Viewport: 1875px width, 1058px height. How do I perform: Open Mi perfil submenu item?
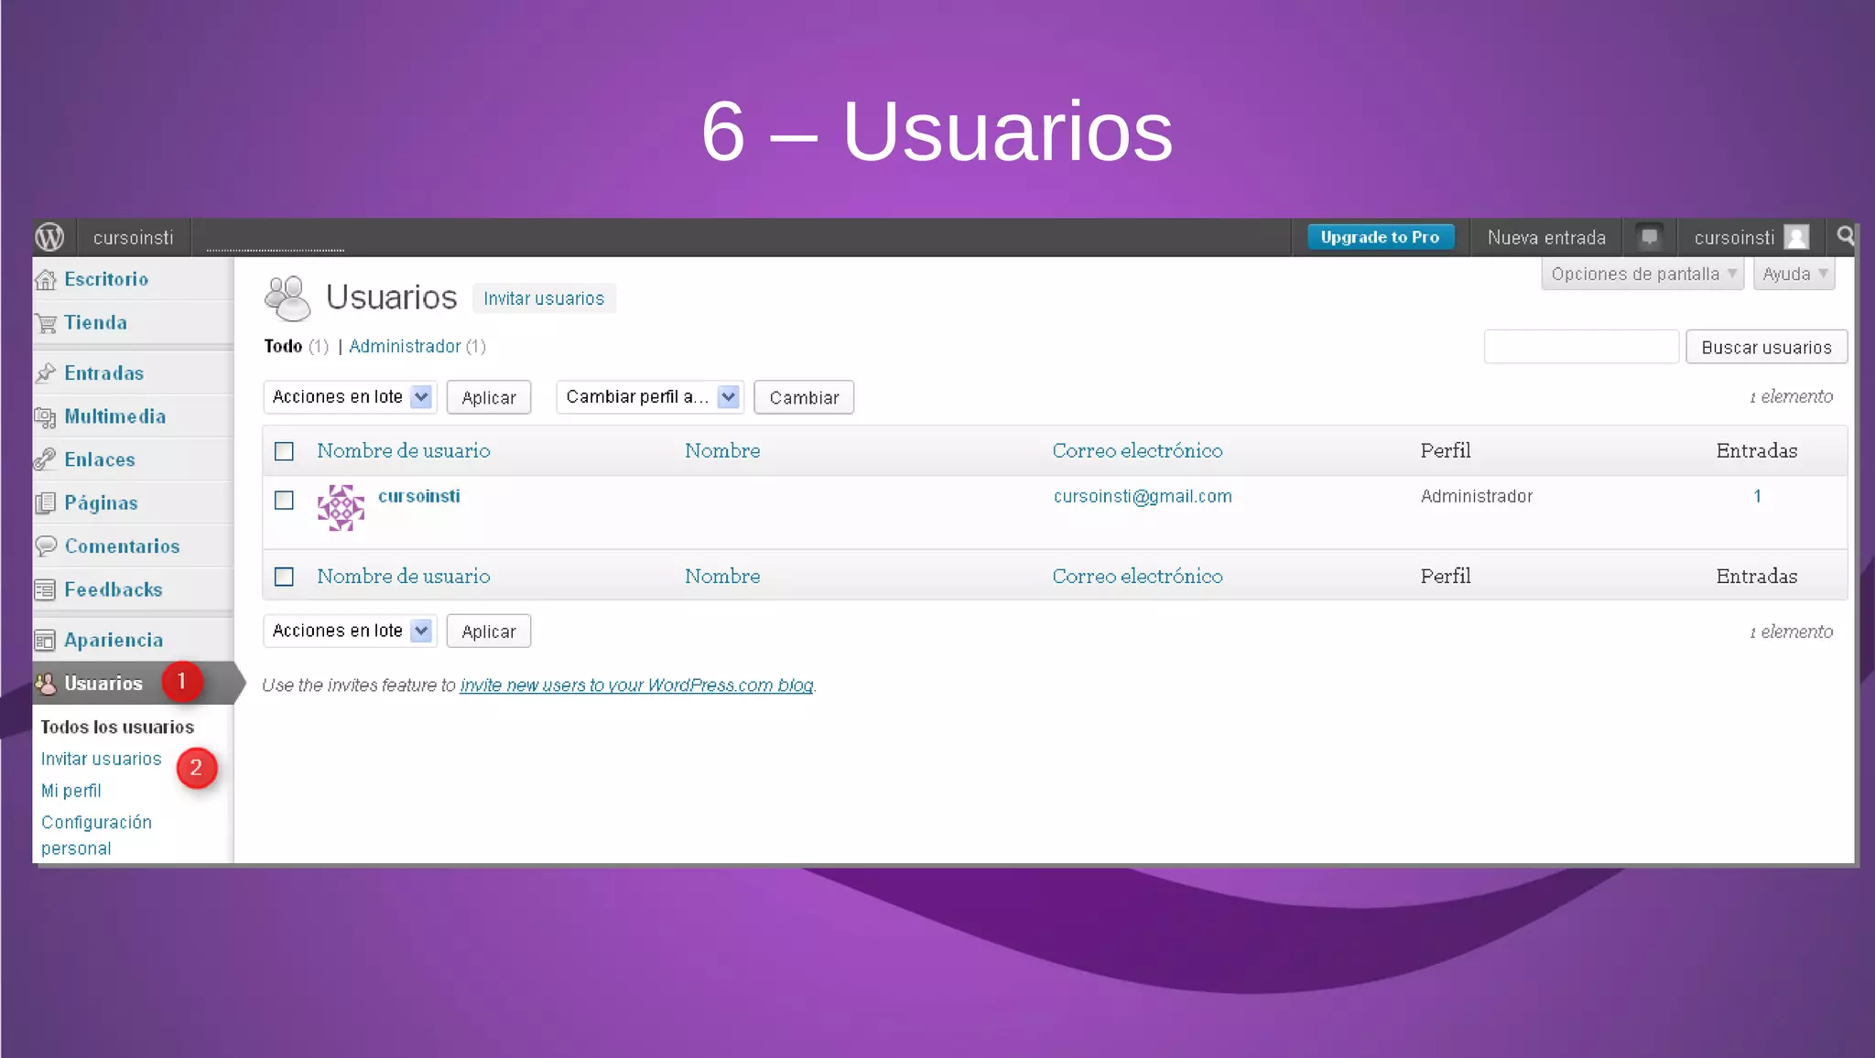(x=70, y=791)
